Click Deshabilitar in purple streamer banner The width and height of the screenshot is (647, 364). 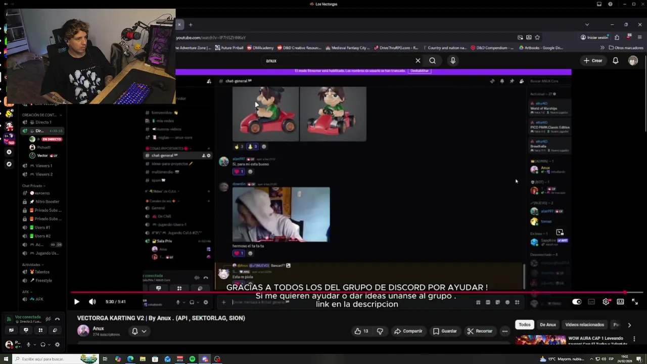[x=420, y=71]
